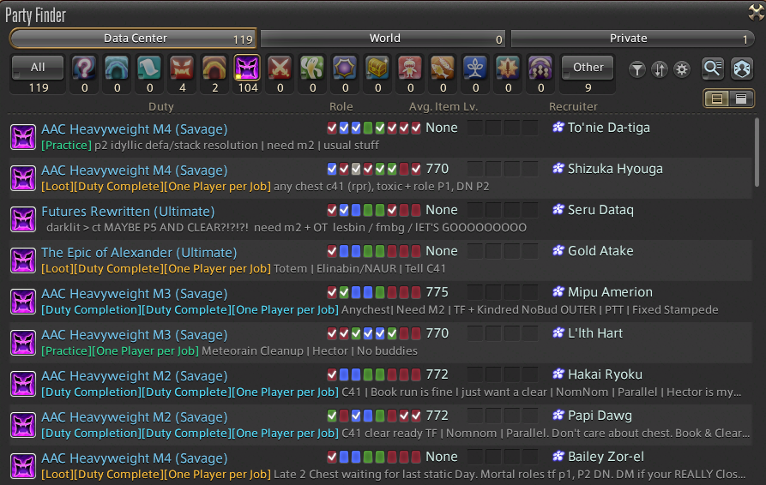Sort by the Role column header
Screen dimensions: 766x485
tap(341, 106)
